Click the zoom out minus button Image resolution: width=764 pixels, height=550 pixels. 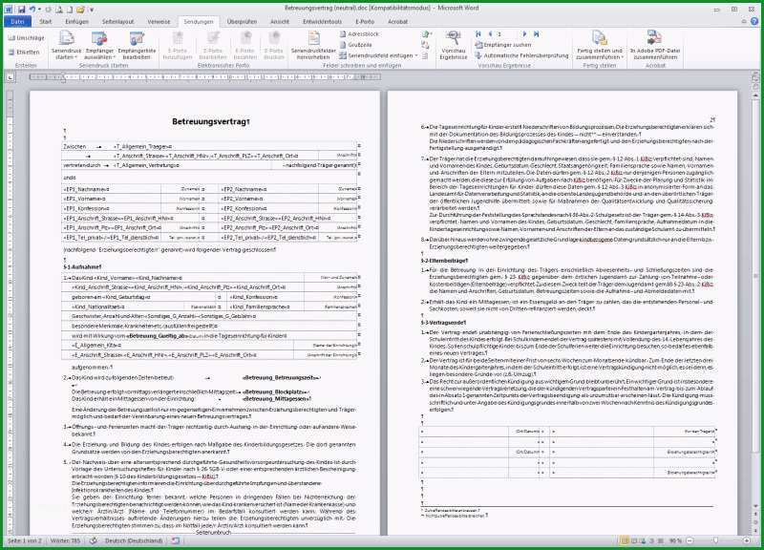(690, 540)
